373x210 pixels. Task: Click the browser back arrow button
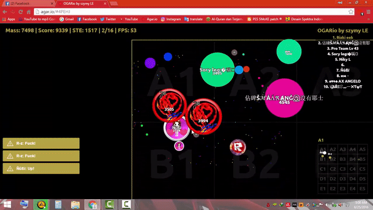pyautogui.click(x=5, y=11)
